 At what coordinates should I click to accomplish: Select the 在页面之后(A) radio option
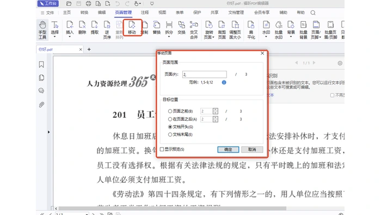click(x=170, y=119)
